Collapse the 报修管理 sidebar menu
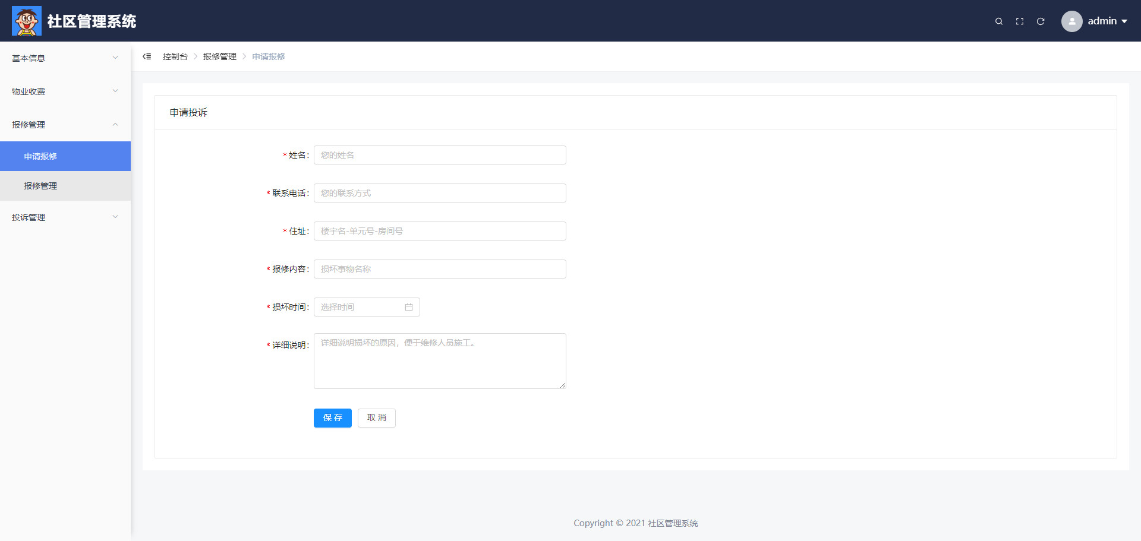 (65, 125)
